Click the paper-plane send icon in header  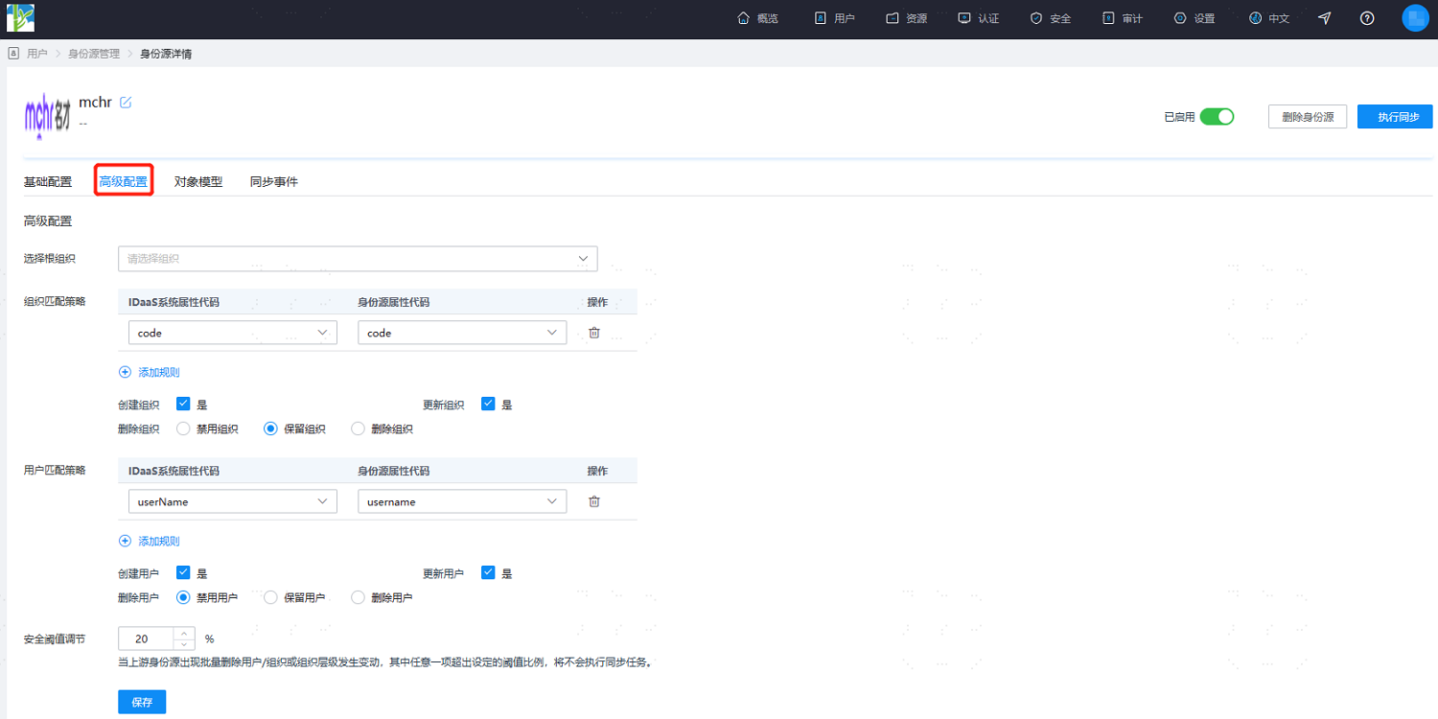pos(1324,18)
